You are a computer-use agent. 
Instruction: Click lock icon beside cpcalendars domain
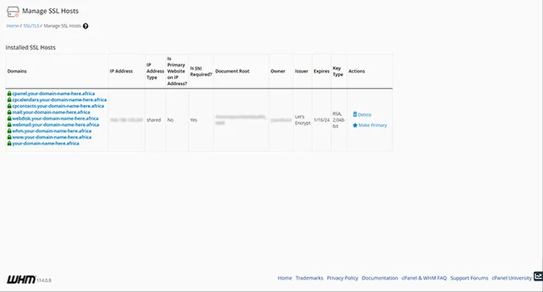pyautogui.click(x=9, y=99)
